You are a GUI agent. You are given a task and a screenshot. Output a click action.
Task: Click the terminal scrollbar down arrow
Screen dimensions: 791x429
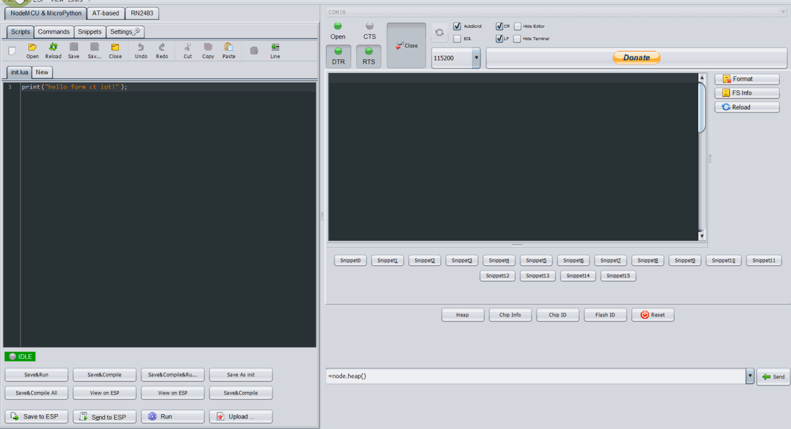coord(702,236)
